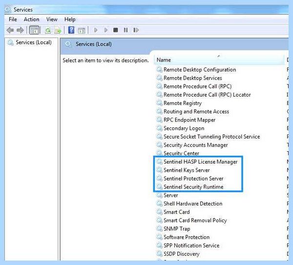
Task: Click the Export List toolbar icon
Action: [58, 30]
